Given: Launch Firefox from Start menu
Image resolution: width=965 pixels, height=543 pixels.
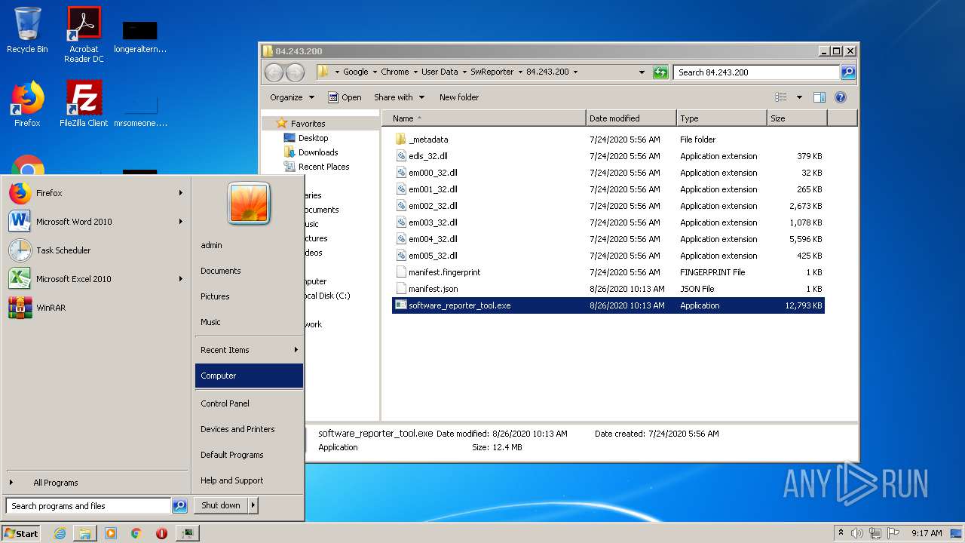Looking at the screenshot, I should coord(96,193).
